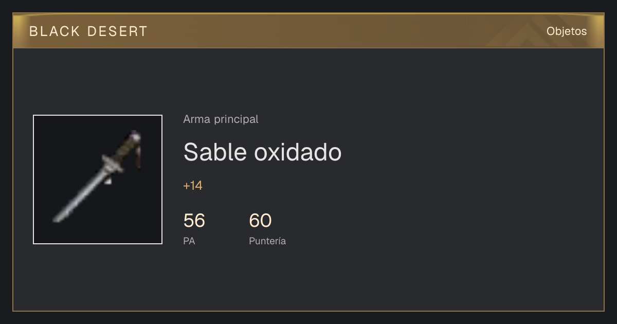Click dark background inside sword thumbnail corner
This screenshot has height=324, width=617.
49,131
